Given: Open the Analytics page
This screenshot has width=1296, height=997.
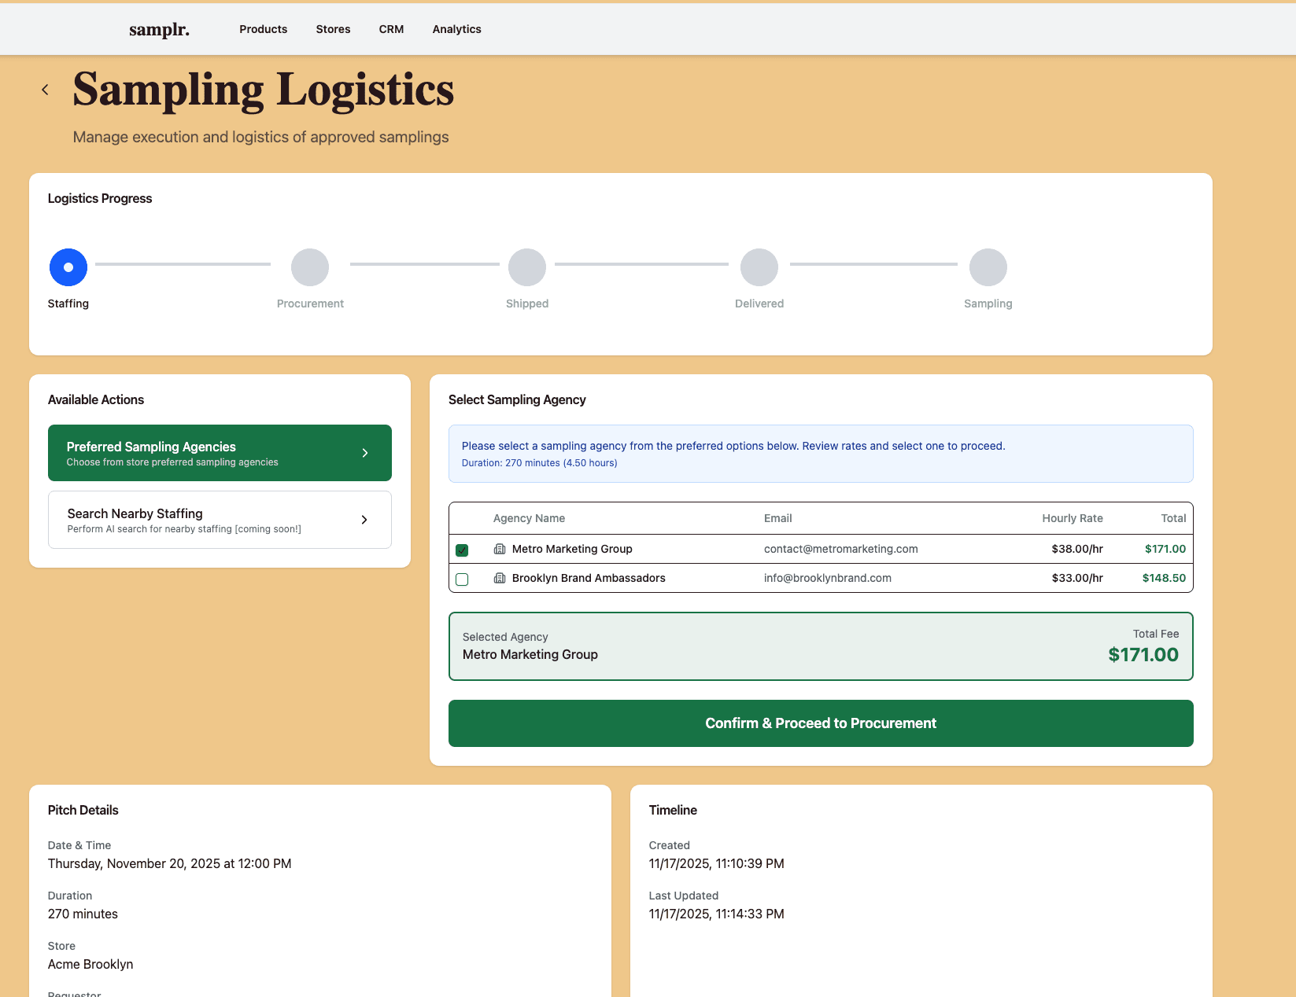Looking at the screenshot, I should coord(456,29).
